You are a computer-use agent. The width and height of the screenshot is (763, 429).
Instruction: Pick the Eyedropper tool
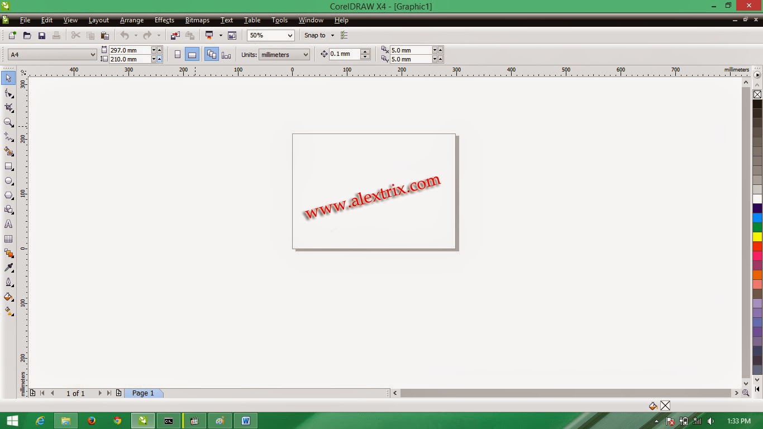pos(8,267)
